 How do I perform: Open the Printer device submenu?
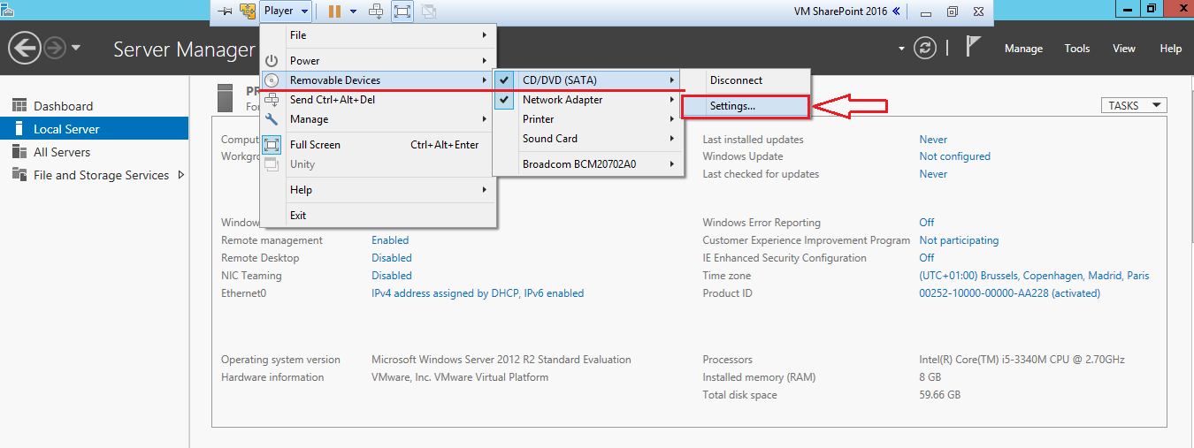click(x=588, y=119)
